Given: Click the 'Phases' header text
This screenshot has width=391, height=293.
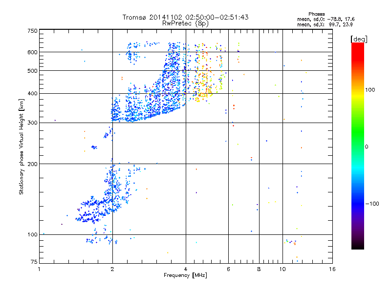Looking at the screenshot, I should 316,14.
